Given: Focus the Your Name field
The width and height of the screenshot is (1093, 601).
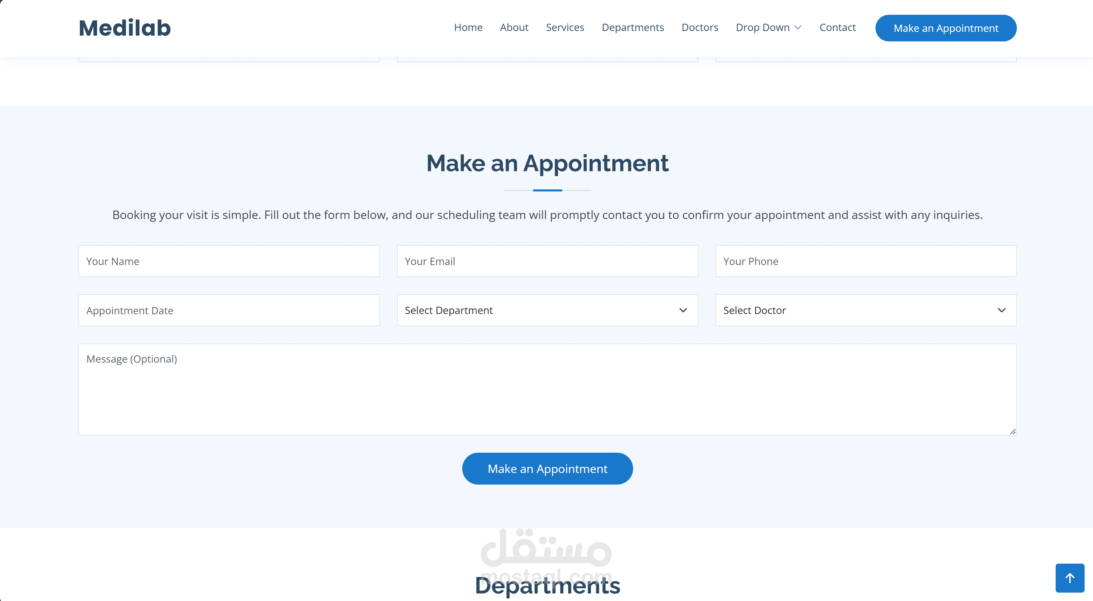Looking at the screenshot, I should point(229,261).
